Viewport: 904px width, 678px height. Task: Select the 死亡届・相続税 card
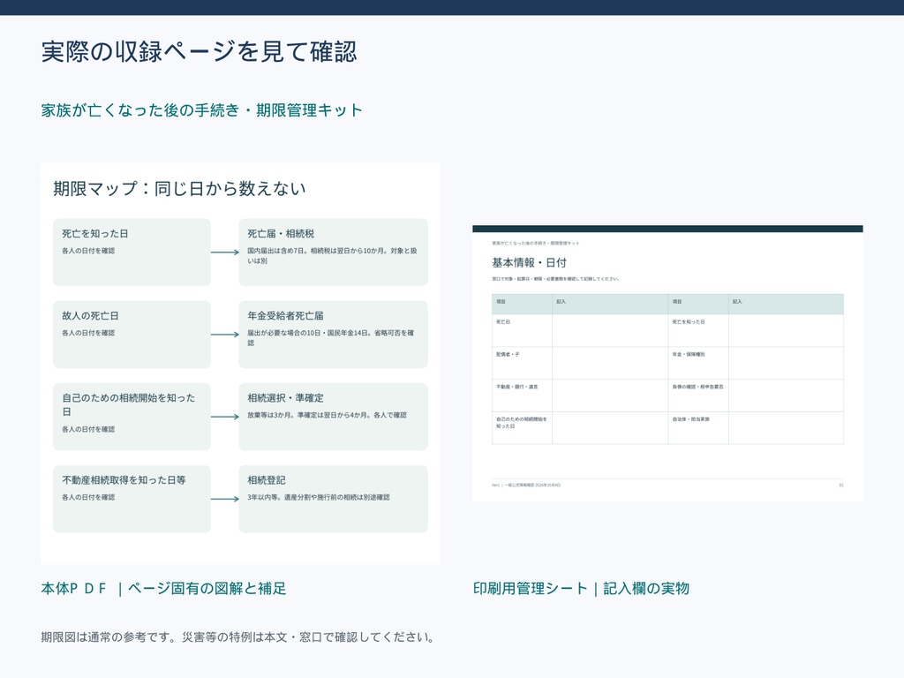(333, 252)
